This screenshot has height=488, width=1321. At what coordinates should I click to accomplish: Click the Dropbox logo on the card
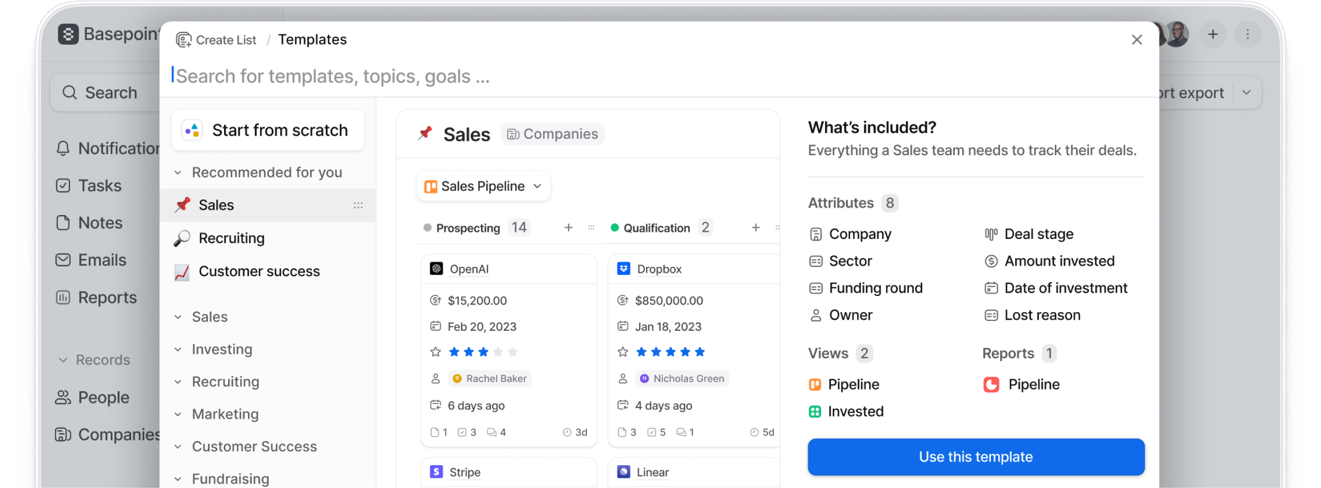(623, 269)
